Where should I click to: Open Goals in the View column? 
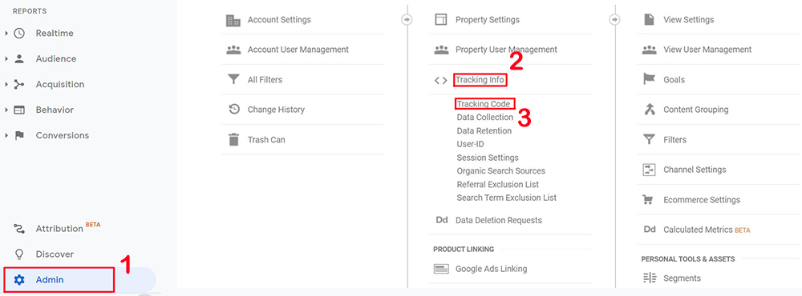click(674, 80)
